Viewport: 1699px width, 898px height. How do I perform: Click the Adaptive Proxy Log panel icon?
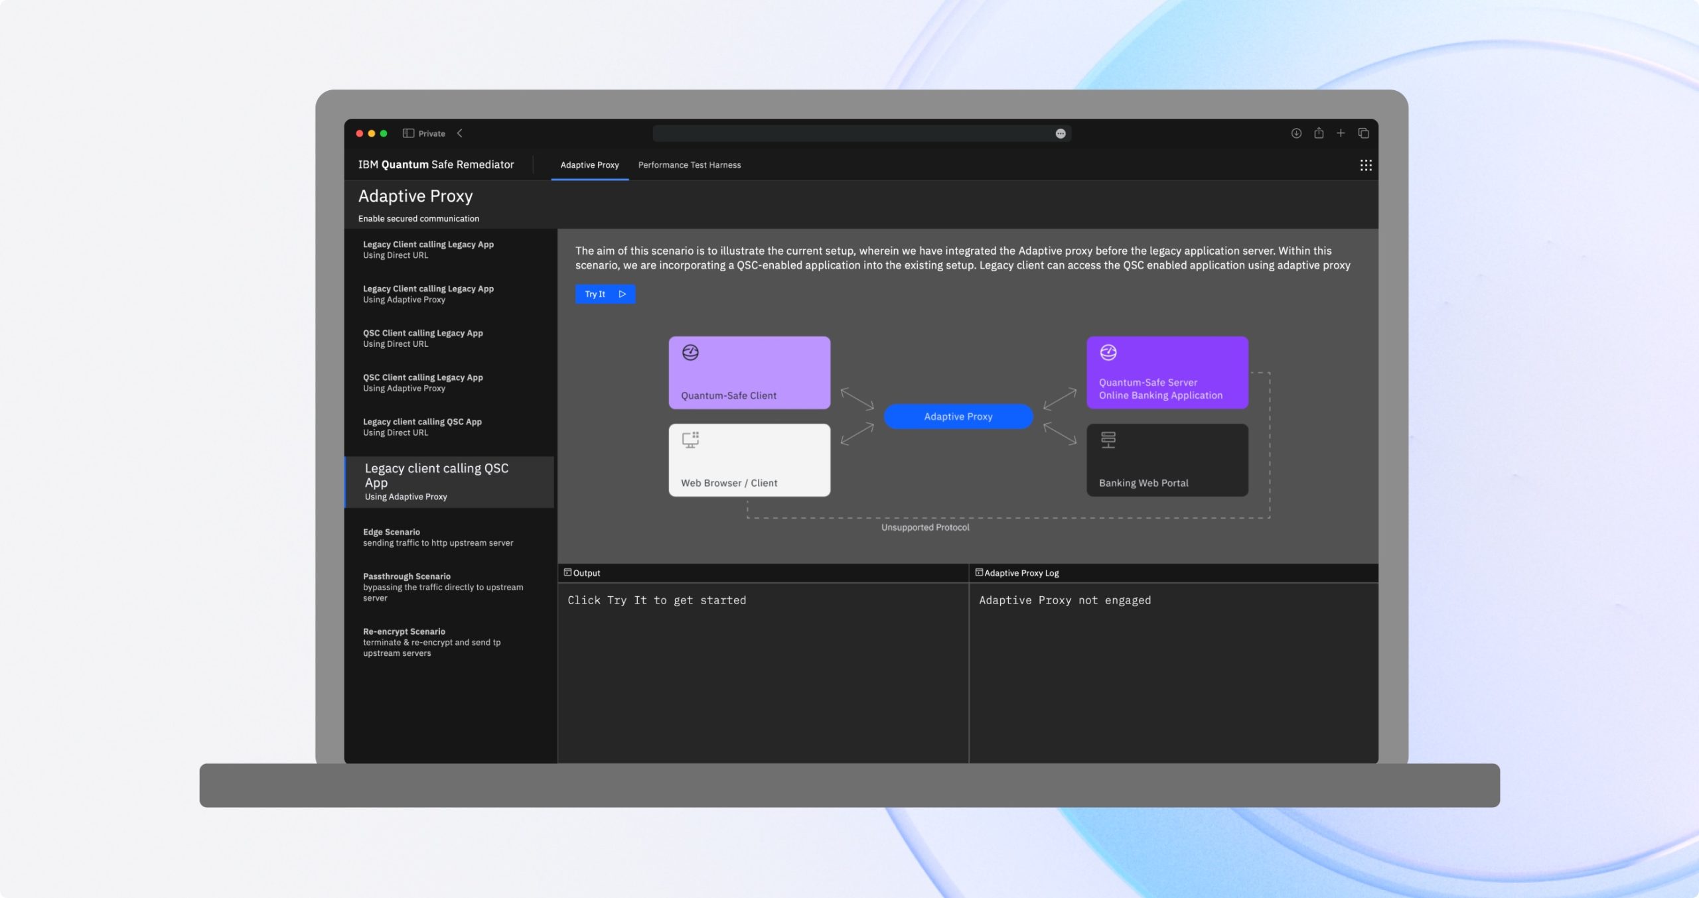pyautogui.click(x=978, y=572)
